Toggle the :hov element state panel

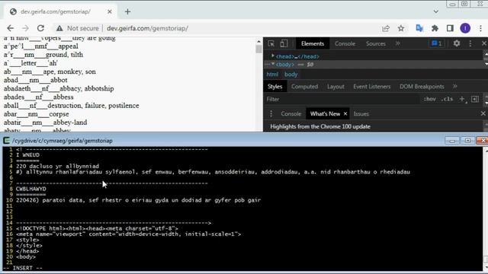point(430,99)
